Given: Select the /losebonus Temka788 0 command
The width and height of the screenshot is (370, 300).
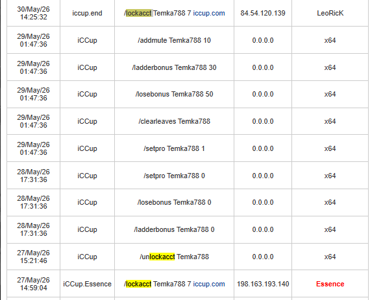Looking at the screenshot, I should (x=174, y=202).
